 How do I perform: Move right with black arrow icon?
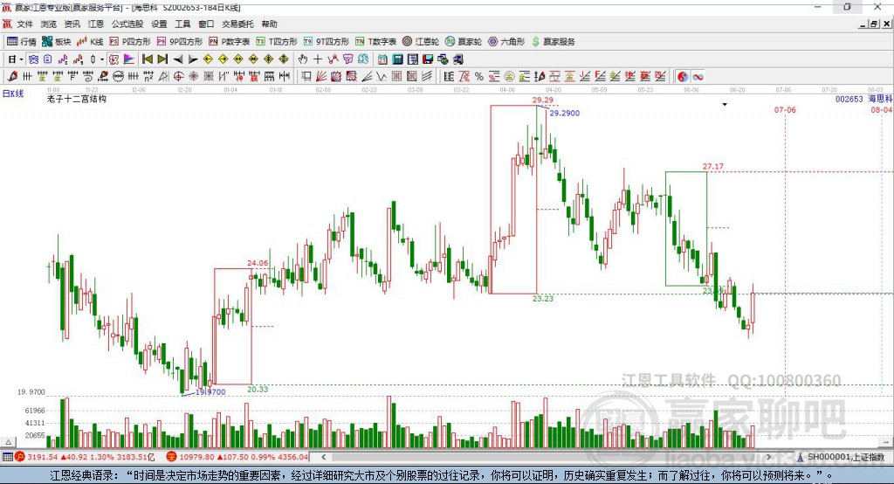(193, 59)
